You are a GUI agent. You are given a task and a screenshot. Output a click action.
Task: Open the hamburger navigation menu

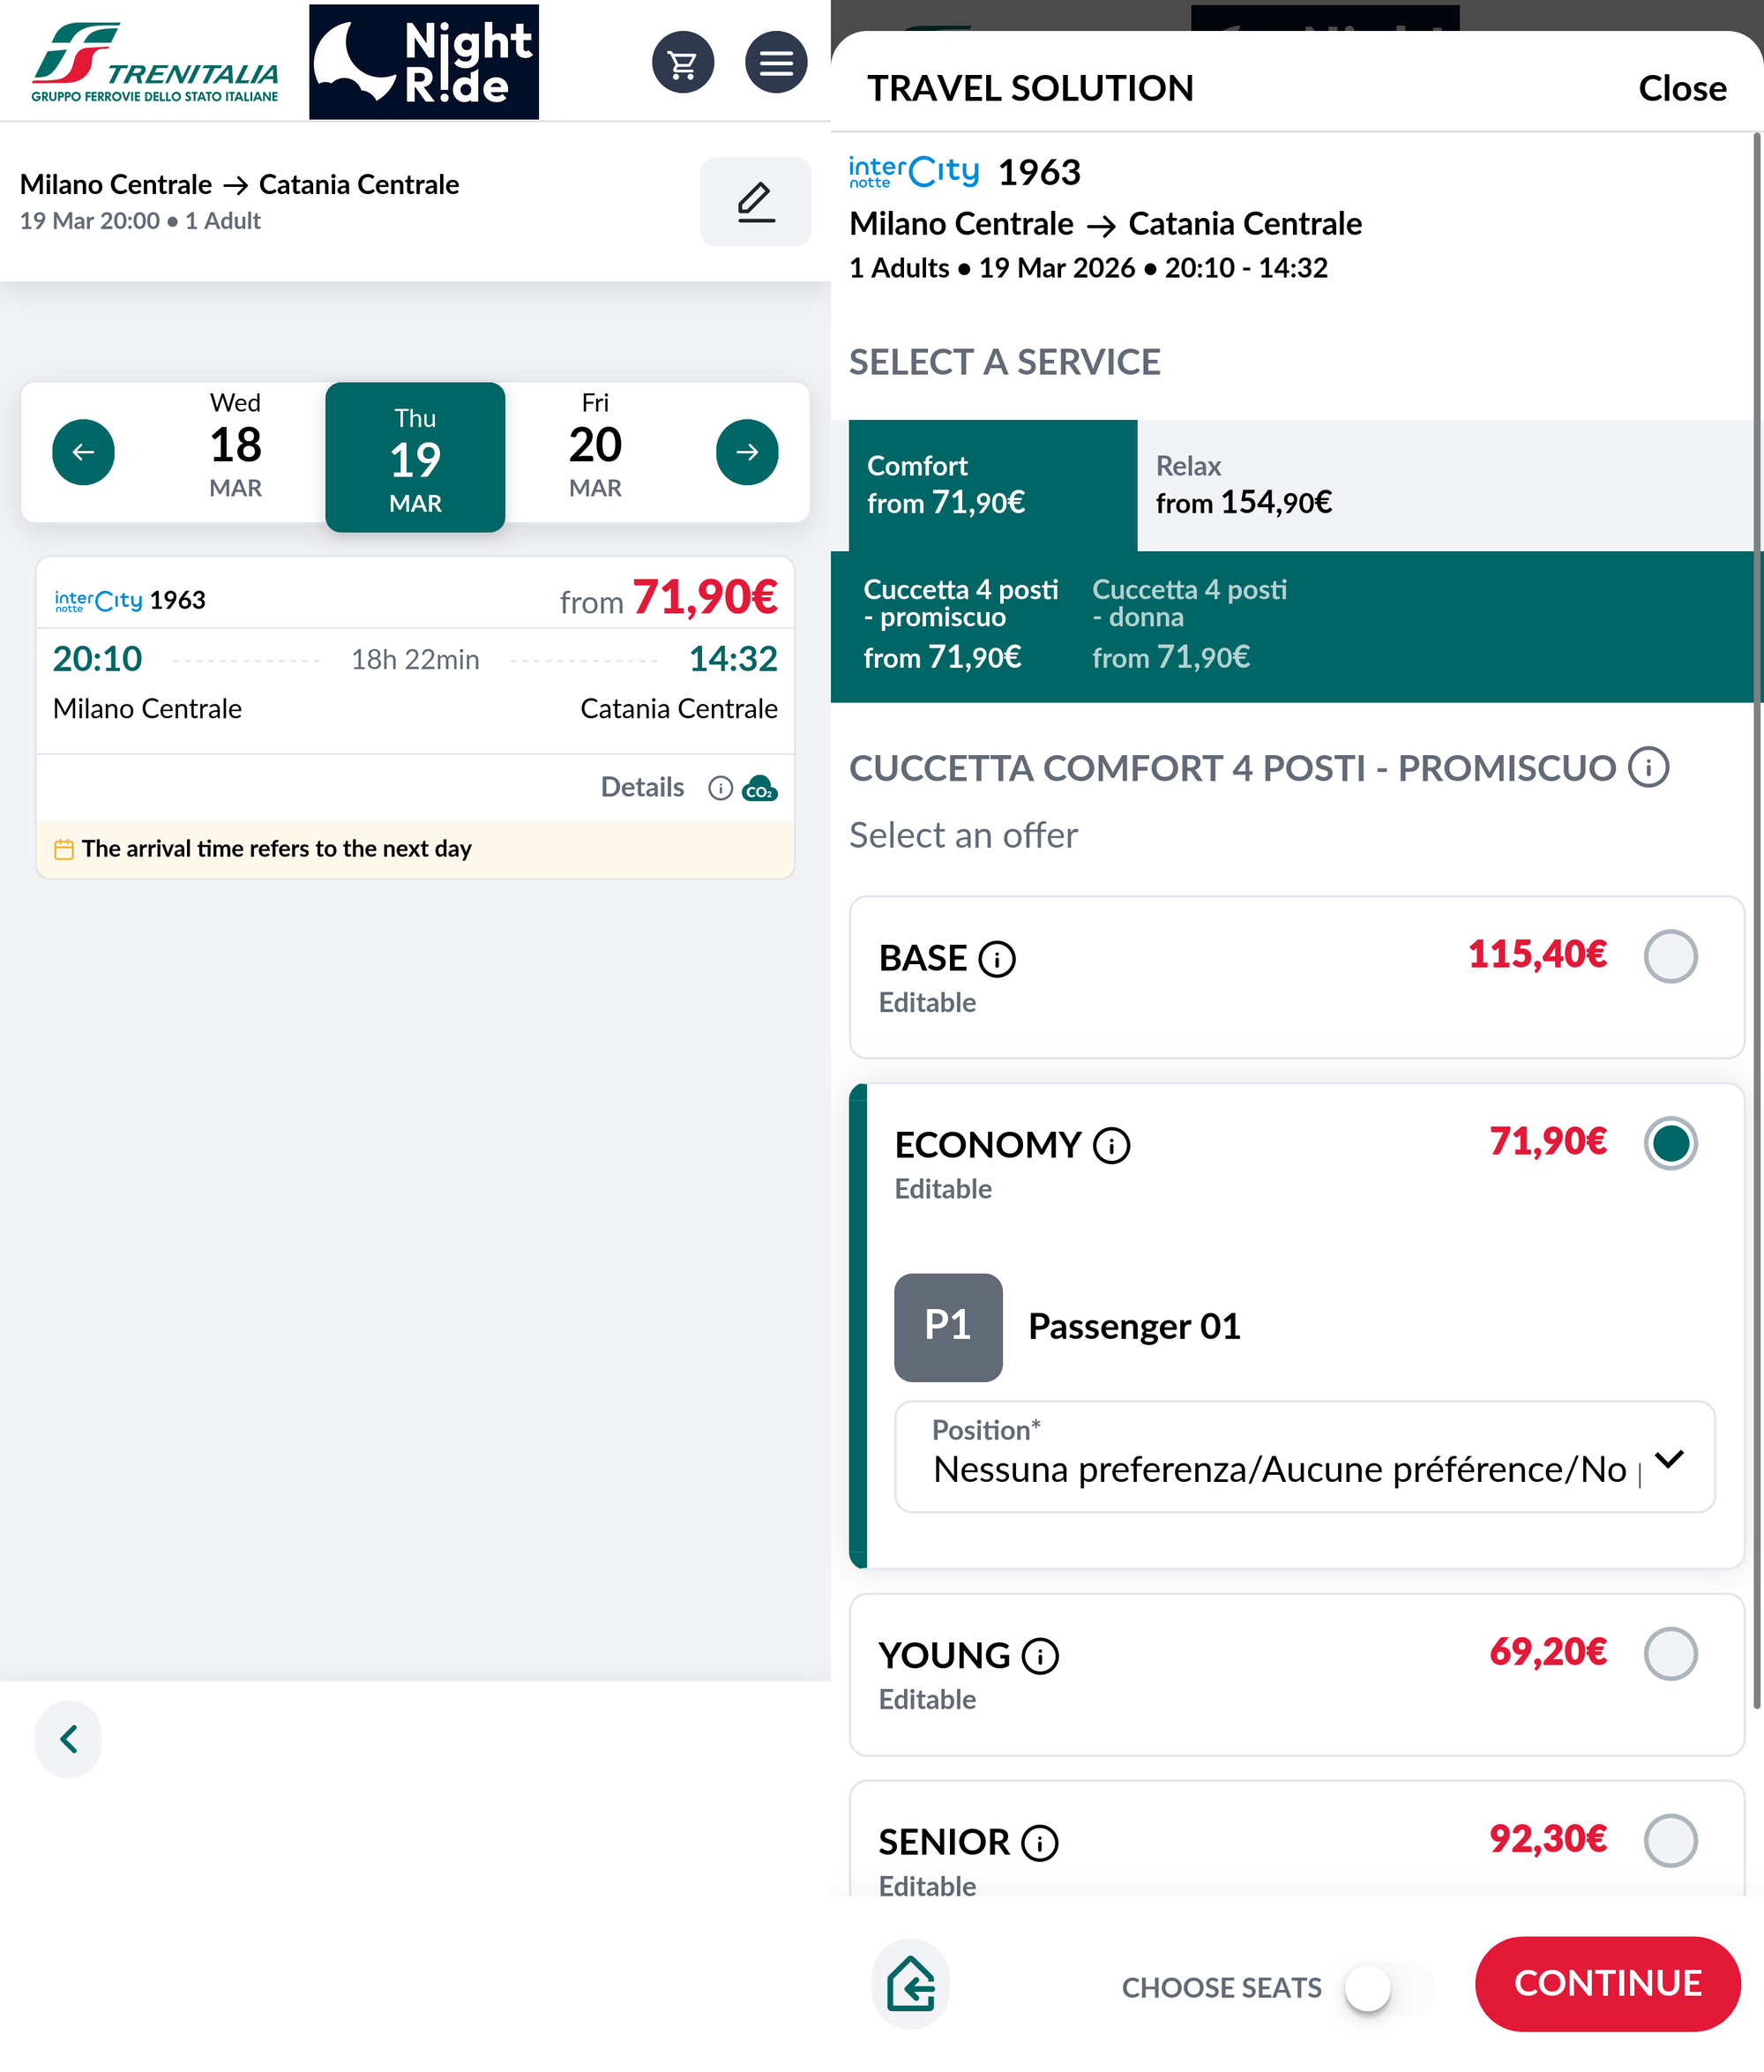(777, 62)
